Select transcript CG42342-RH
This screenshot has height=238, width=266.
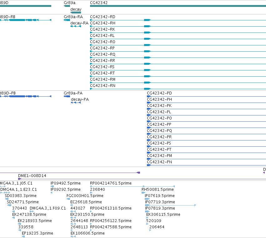click(103, 23)
